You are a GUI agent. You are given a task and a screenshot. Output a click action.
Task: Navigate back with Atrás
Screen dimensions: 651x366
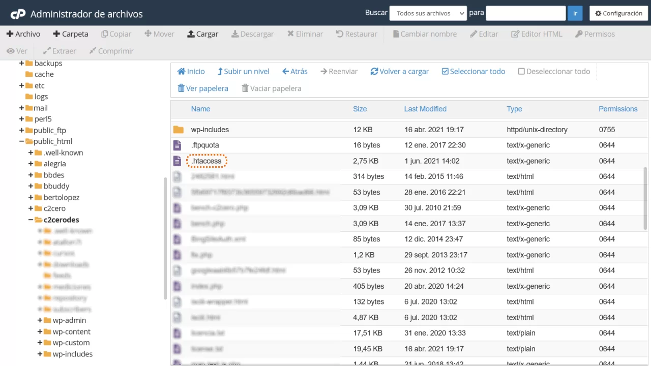tap(295, 72)
